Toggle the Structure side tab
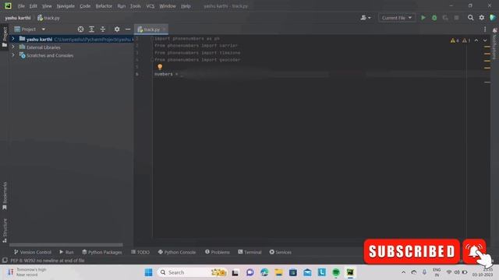 [5, 231]
